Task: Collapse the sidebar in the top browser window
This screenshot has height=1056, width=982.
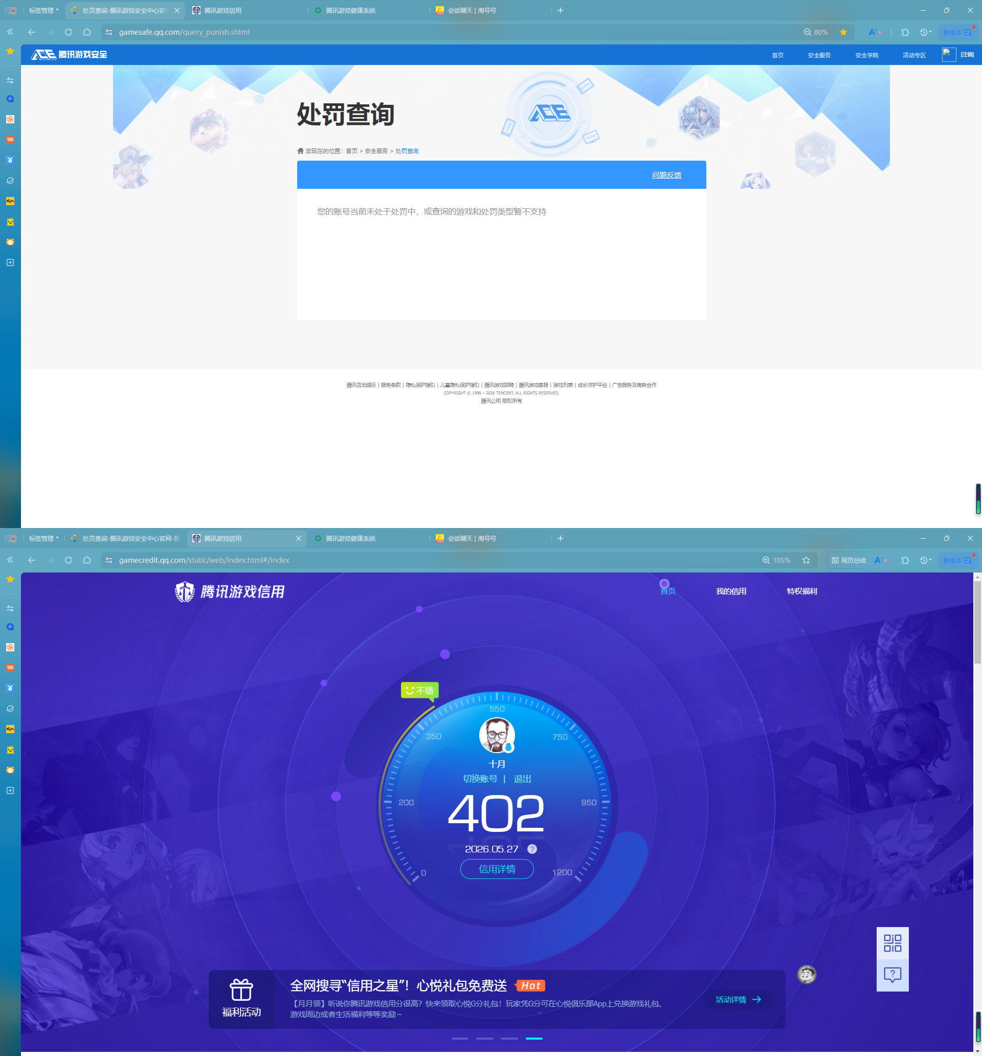Action: [x=10, y=32]
